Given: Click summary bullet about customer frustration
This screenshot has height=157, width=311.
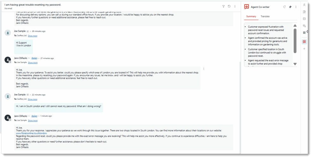Looking at the screenshot, I should [x=266, y=30].
